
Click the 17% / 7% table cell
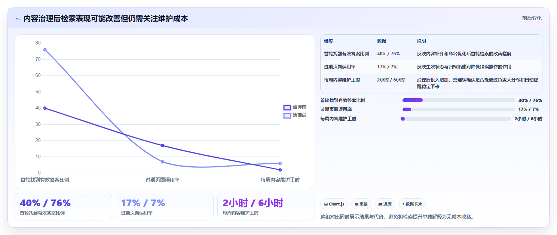[x=387, y=67]
